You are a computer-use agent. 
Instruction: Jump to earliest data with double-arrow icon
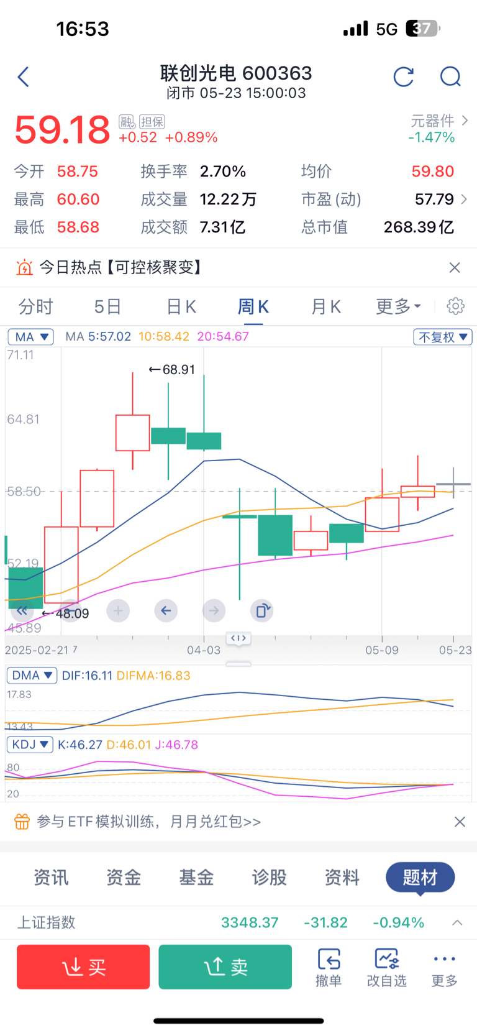point(22,611)
